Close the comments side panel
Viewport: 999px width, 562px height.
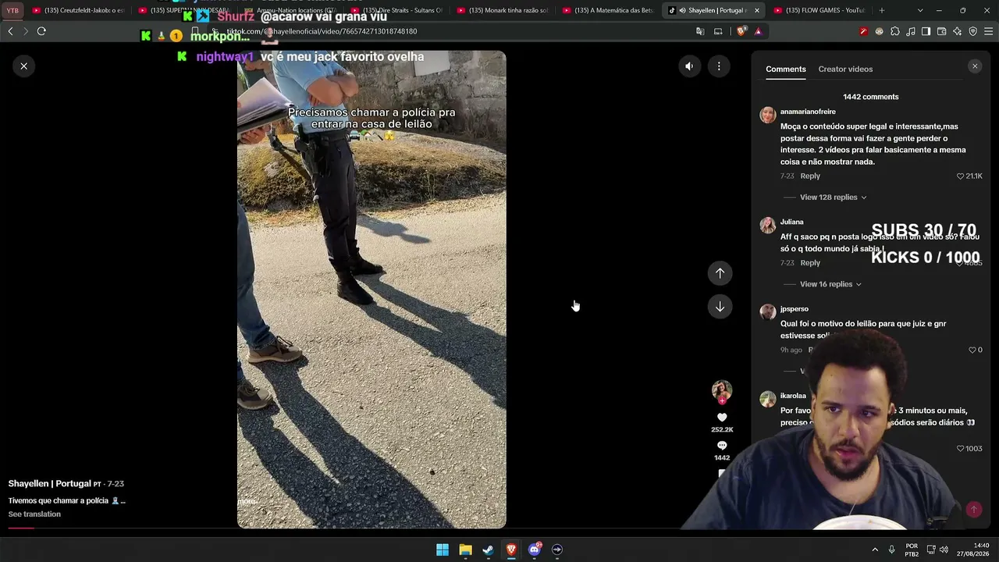(x=975, y=66)
